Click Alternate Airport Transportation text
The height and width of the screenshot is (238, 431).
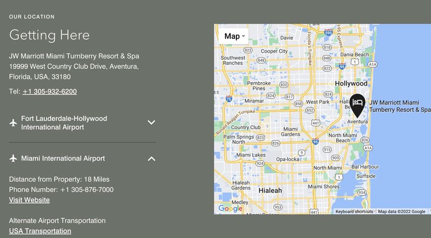pyautogui.click(x=57, y=221)
